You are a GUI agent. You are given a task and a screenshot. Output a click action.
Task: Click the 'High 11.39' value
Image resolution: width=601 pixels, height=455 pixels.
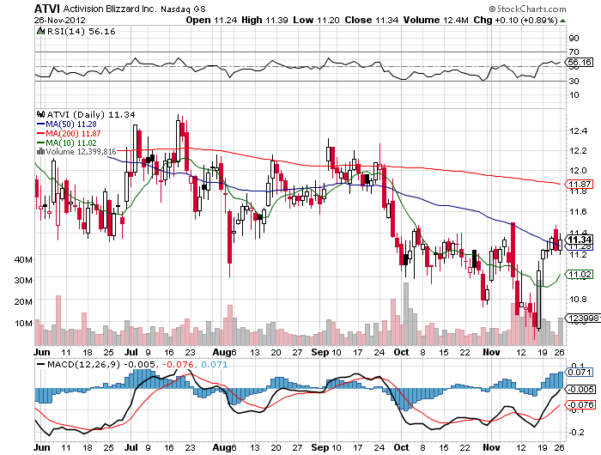264,20
